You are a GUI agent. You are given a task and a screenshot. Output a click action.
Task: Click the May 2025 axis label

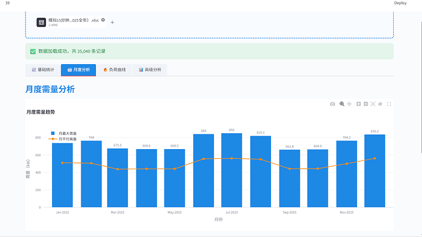pyautogui.click(x=175, y=213)
